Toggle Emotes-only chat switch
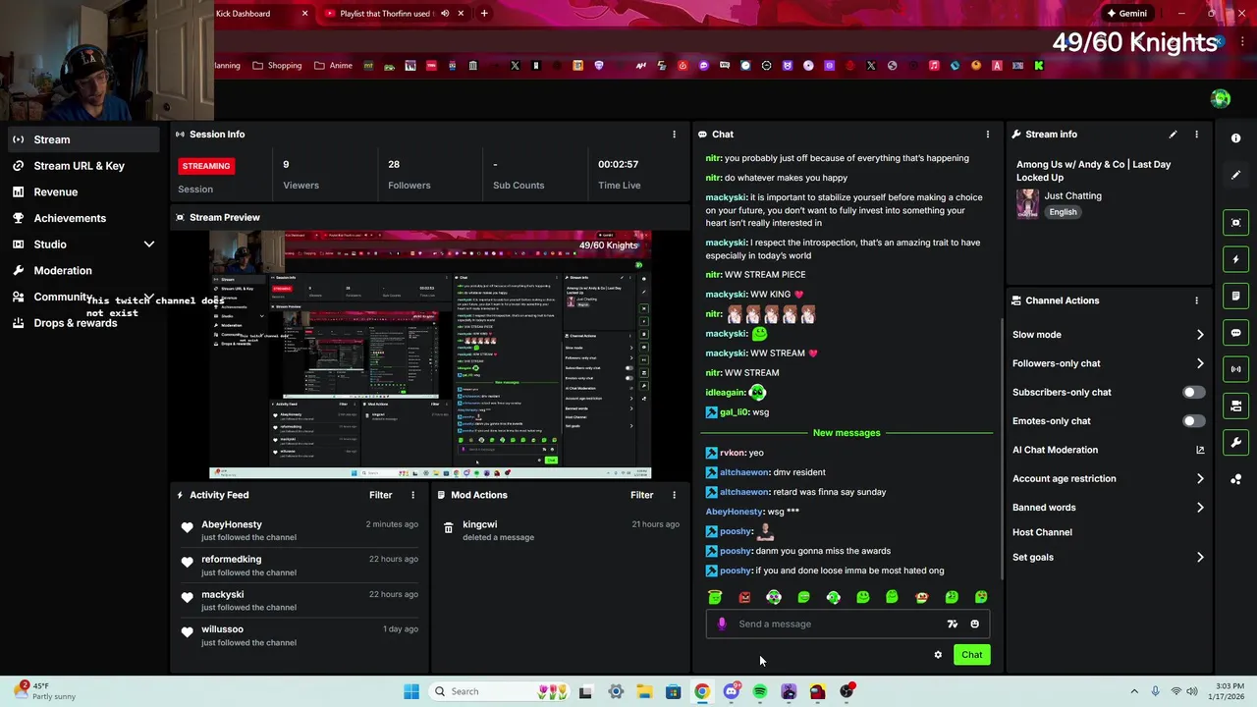This screenshot has height=707, width=1257. tap(1193, 421)
